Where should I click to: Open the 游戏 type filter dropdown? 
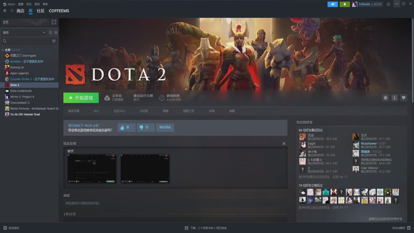24,33
